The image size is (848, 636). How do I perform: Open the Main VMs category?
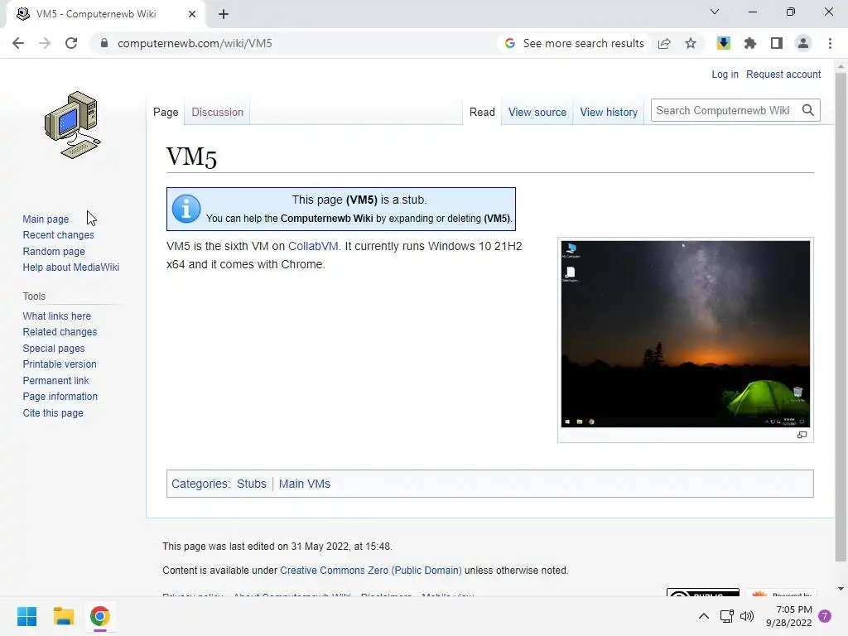305,484
